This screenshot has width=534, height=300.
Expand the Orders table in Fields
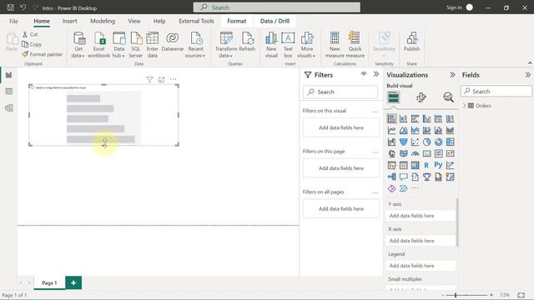point(464,106)
